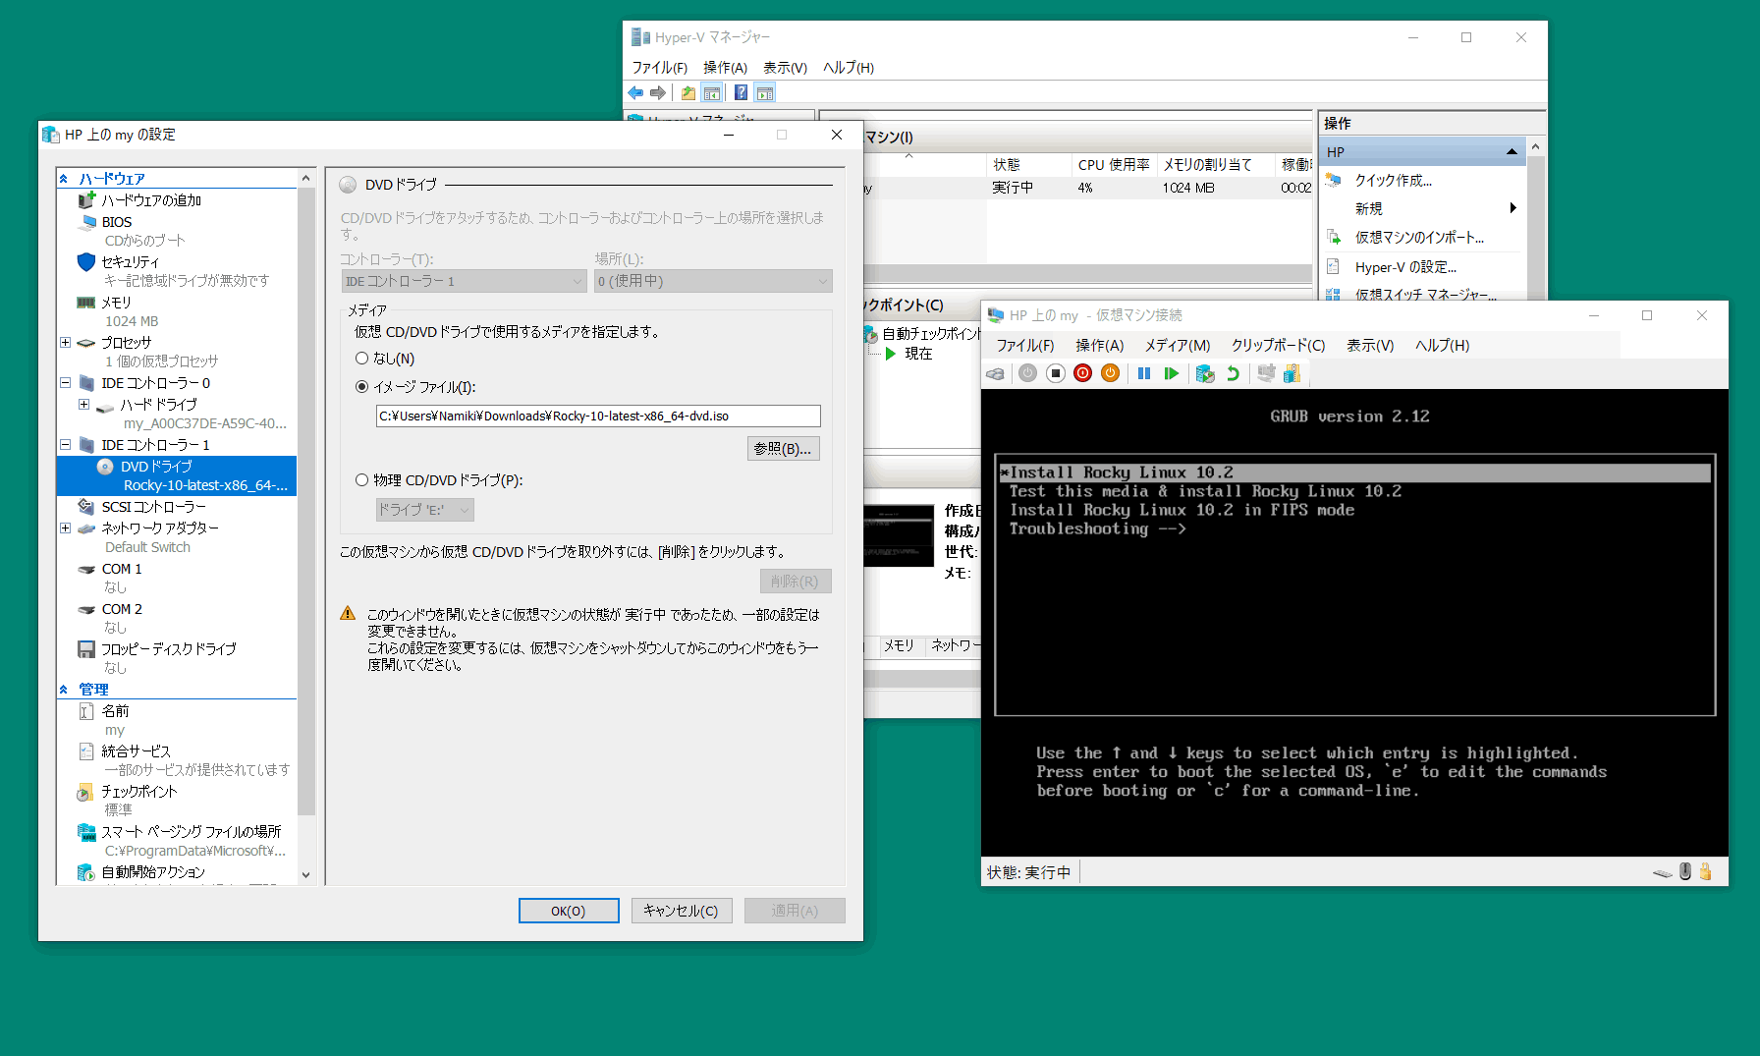This screenshot has height=1056, width=1760.
Task: Click Quick Create action icon
Action: click(x=1334, y=180)
